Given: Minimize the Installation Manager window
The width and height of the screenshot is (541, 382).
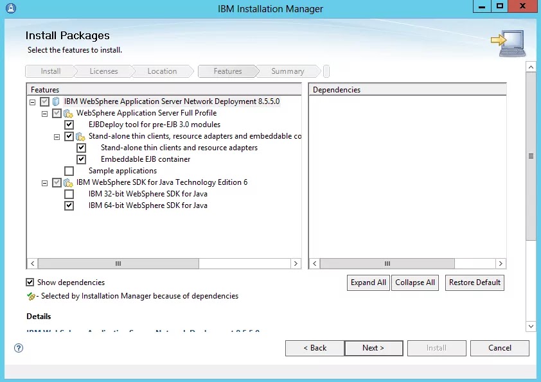Looking at the screenshot, I should pyautogui.click(x=482, y=6).
